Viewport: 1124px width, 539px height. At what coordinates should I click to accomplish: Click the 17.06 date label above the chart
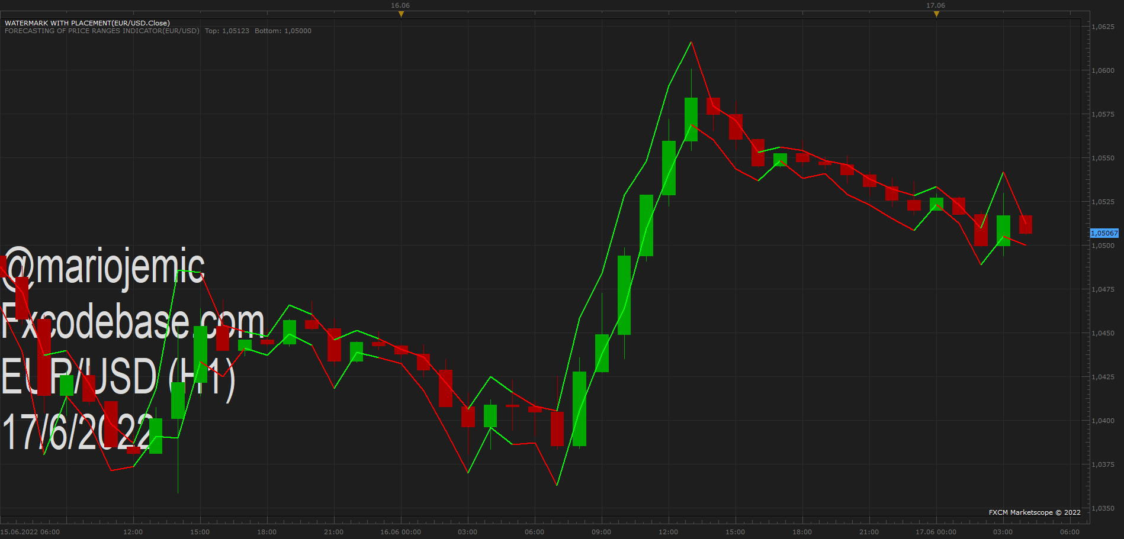pos(936,5)
